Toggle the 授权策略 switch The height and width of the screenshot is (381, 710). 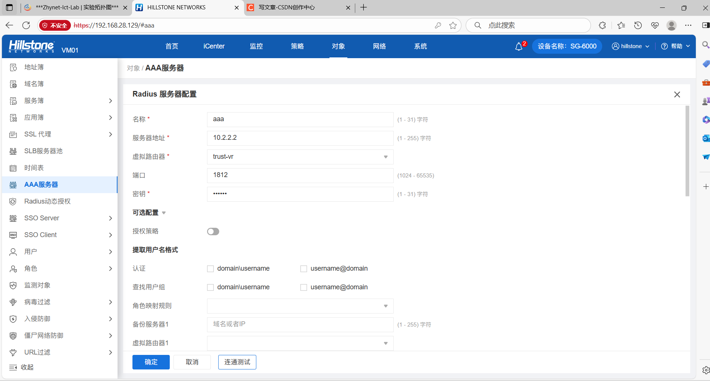click(x=213, y=232)
